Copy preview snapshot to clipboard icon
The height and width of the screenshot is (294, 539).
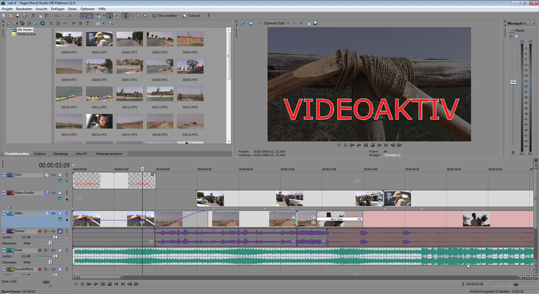tap(308, 23)
